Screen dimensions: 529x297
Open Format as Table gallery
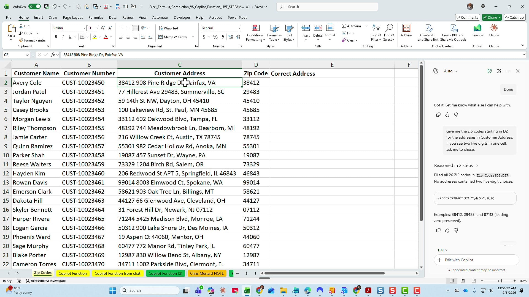274,33
